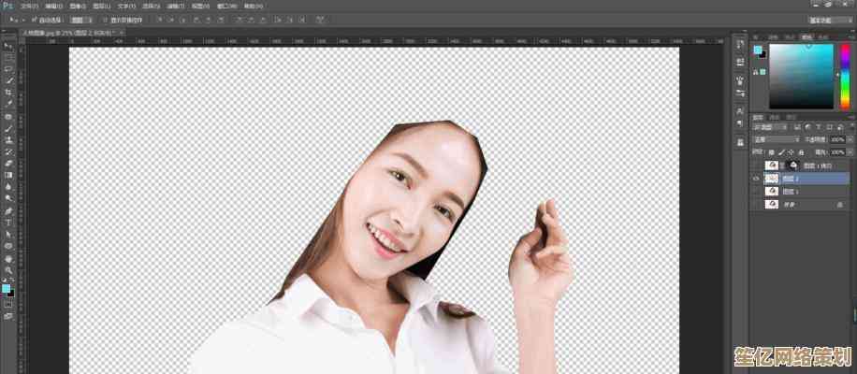Select the Move tool
Image resolution: width=857 pixels, height=374 pixels.
[x=8, y=45]
